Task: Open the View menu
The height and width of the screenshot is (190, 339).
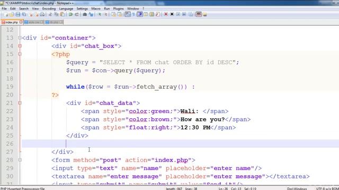Action: click(x=35, y=8)
